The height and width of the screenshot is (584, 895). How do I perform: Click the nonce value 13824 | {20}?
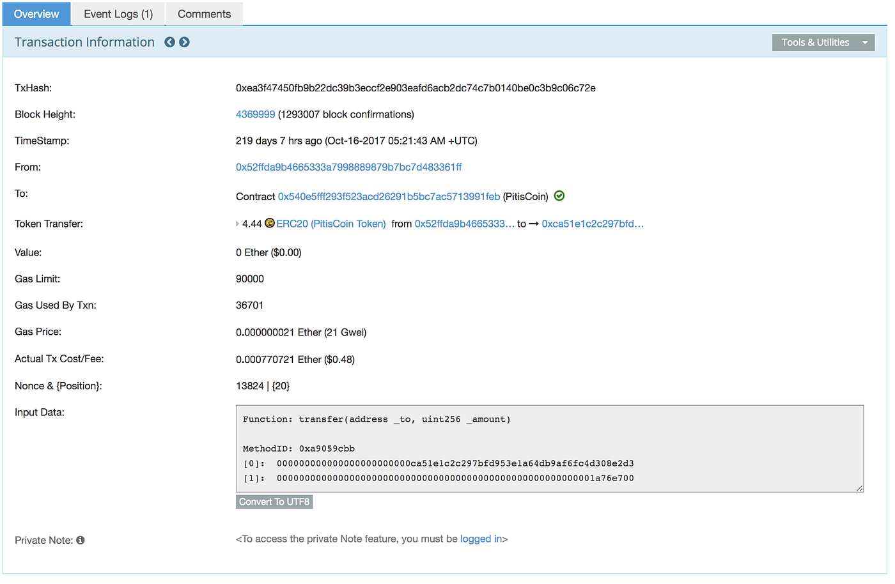(x=263, y=386)
